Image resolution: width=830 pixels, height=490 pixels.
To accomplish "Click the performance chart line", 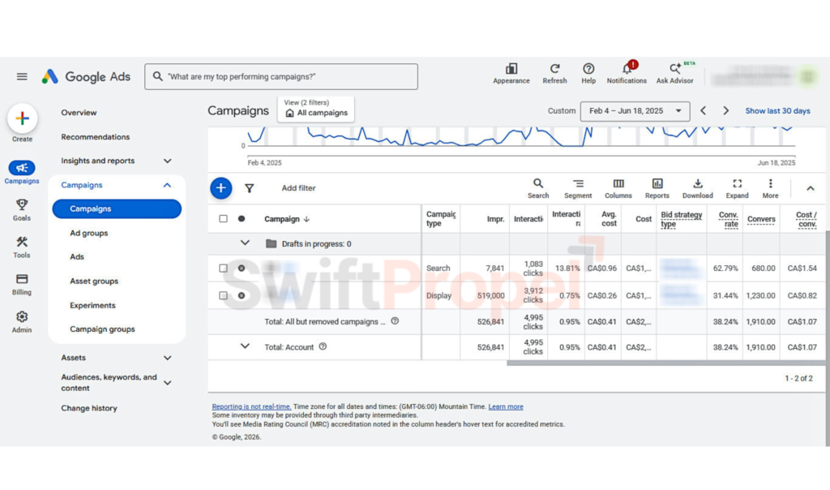I will tap(521, 136).
